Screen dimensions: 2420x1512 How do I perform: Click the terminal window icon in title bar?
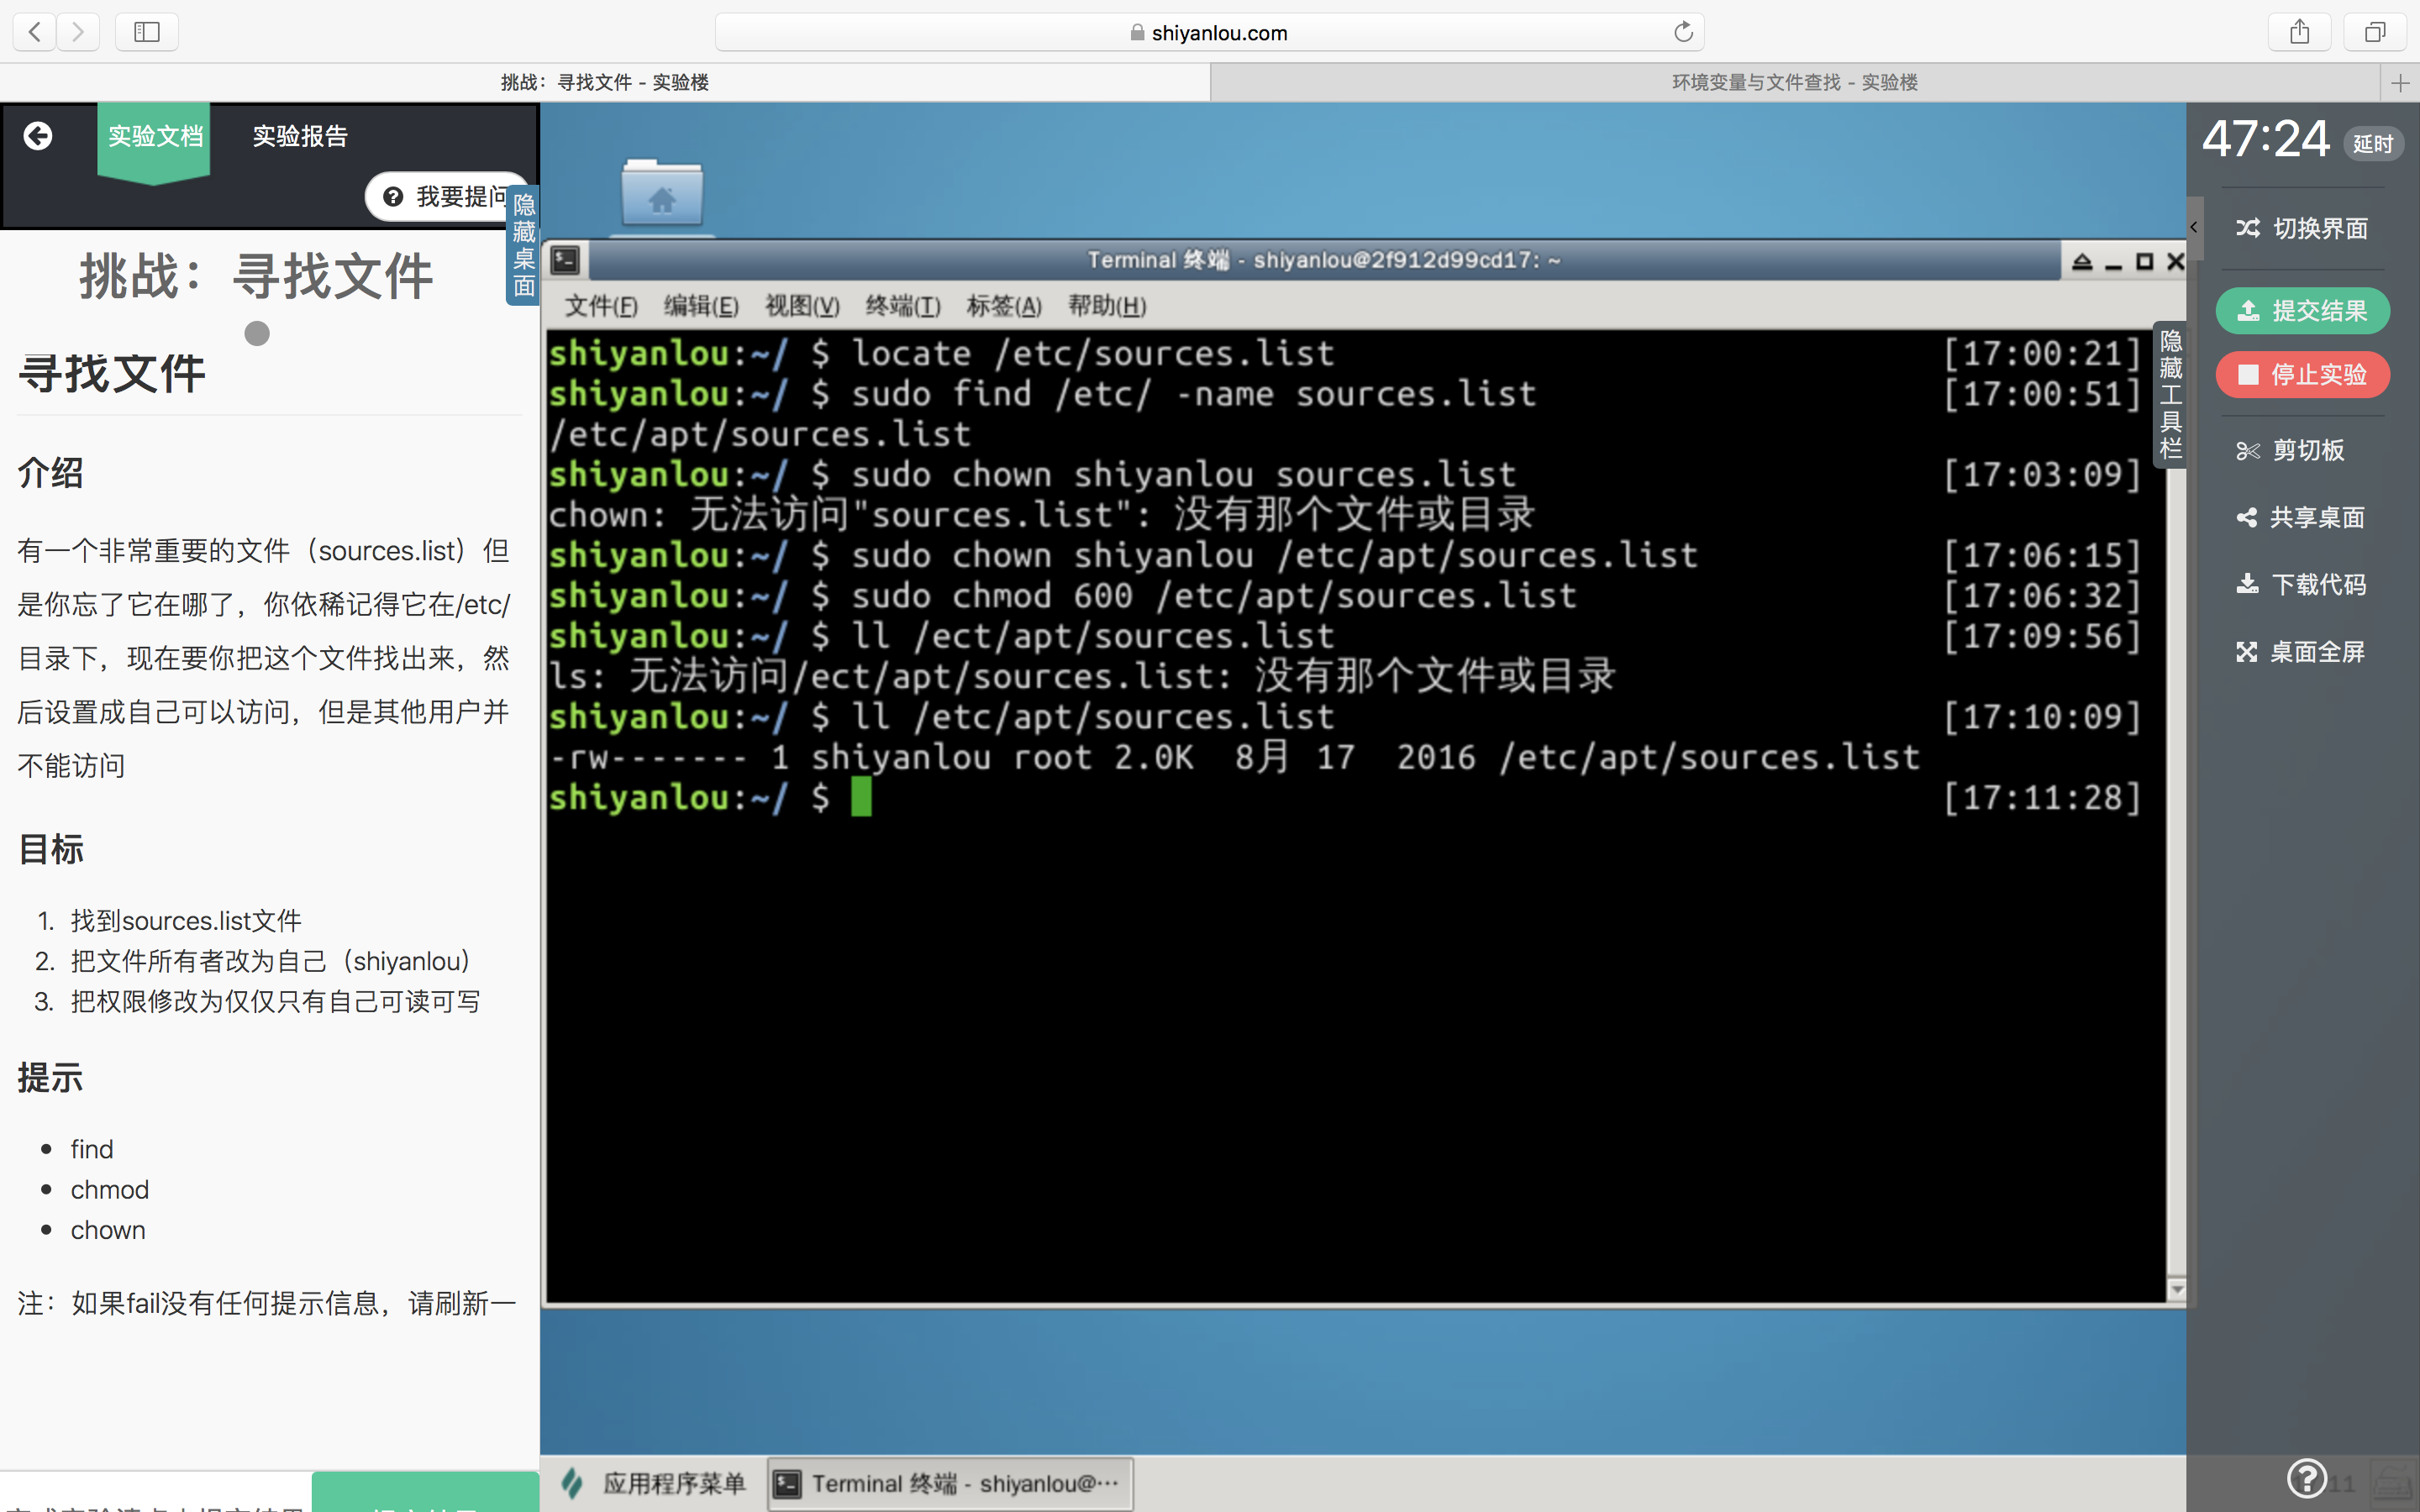pyautogui.click(x=566, y=261)
